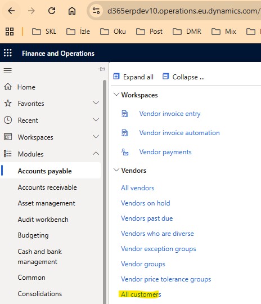Image resolution: width=261 pixels, height=304 pixels.
Task: Click Expand all button
Action: [133, 77]
